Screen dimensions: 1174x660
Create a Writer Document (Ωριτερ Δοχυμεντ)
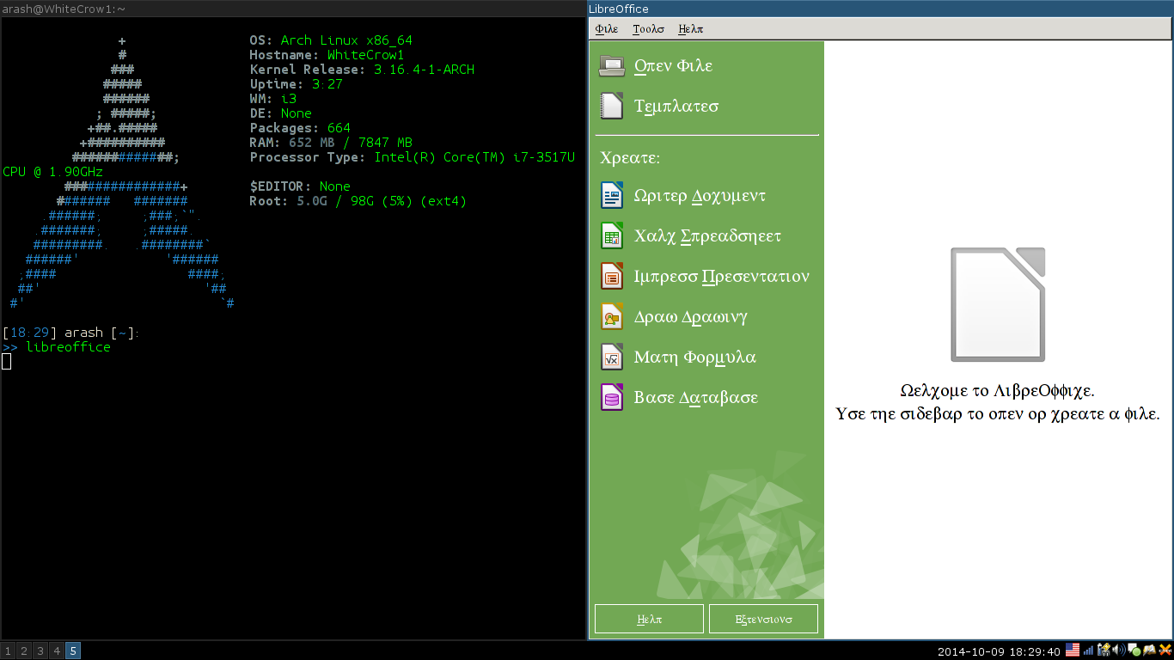click(700, 195)
